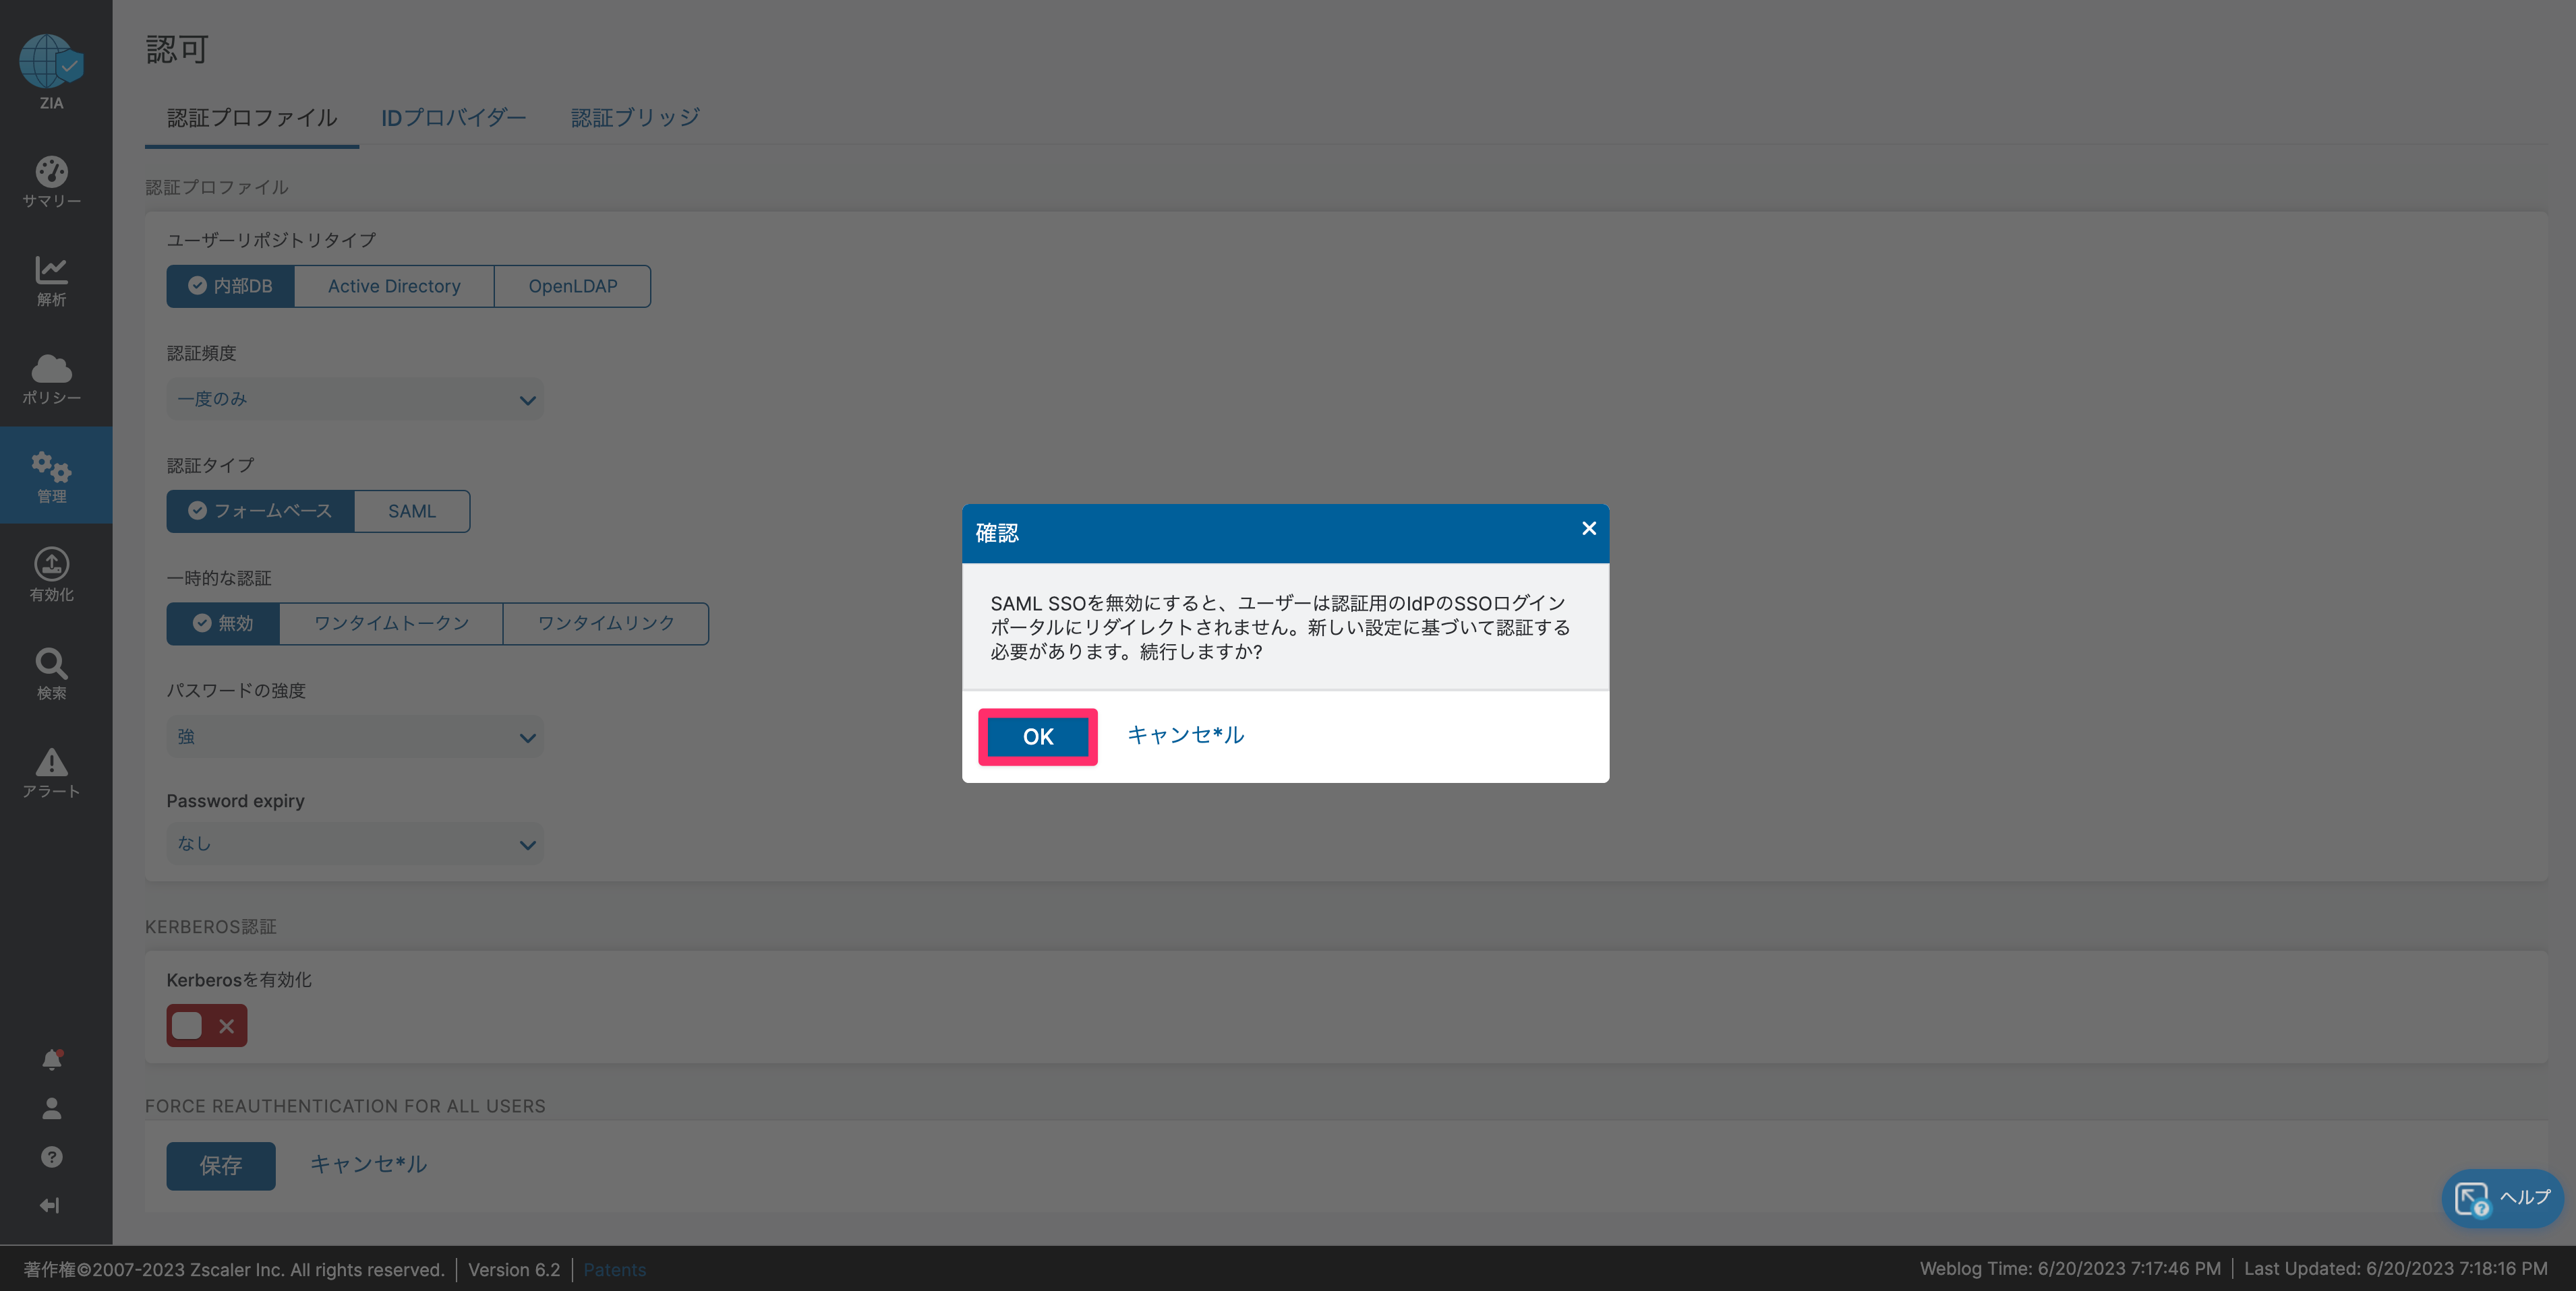Close the 確認 dialog with X
Image resolution: width=2576 pixels, height=1291 pixels.
(x=1588, y=528)
